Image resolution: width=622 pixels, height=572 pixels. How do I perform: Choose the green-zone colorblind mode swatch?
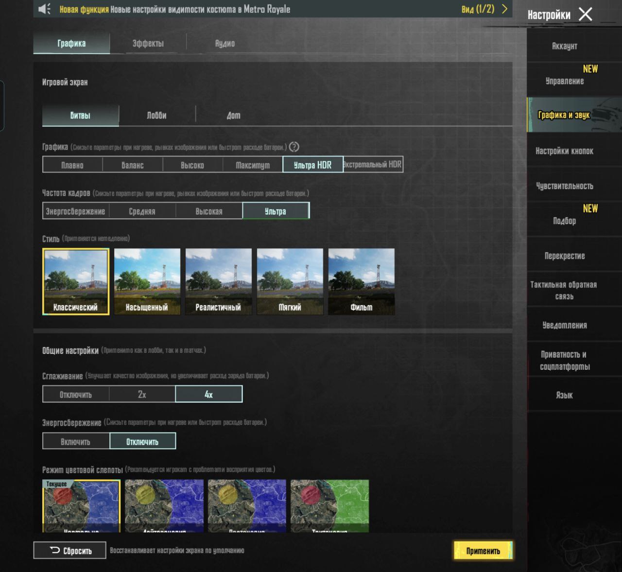pos(330,505)
